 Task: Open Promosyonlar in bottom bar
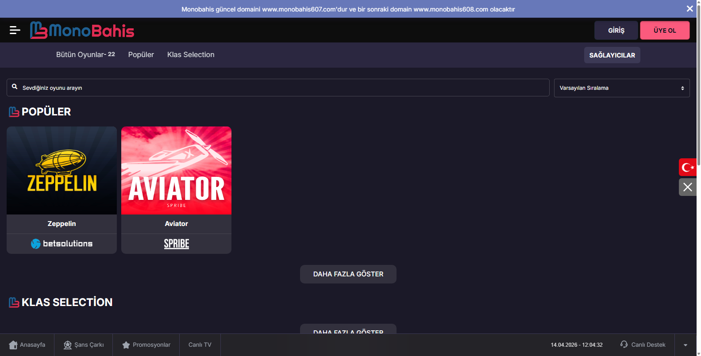point(146,345)
